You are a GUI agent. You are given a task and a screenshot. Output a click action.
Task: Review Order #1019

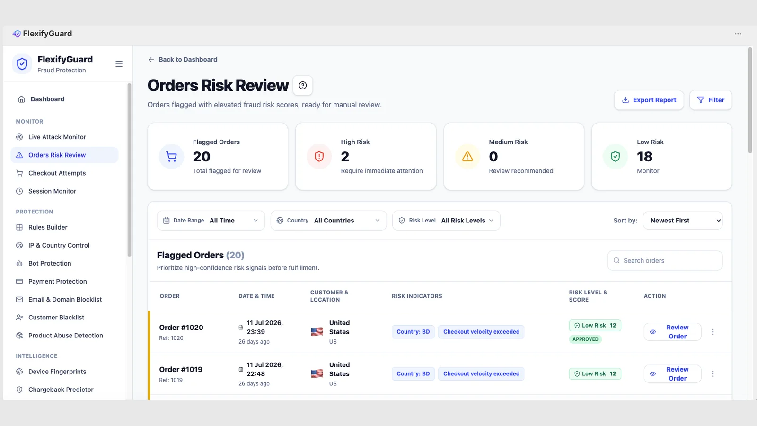click(672, 374)
